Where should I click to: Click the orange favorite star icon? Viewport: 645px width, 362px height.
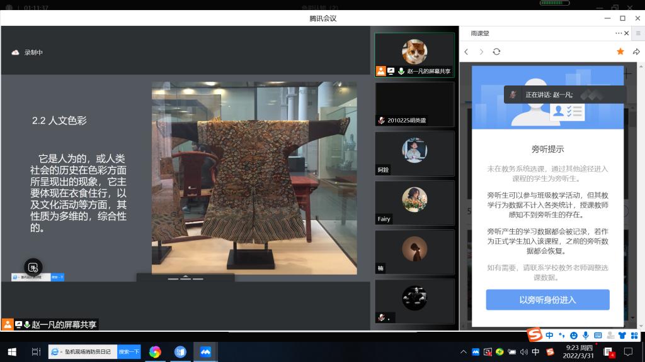click(x=620, y=52)
